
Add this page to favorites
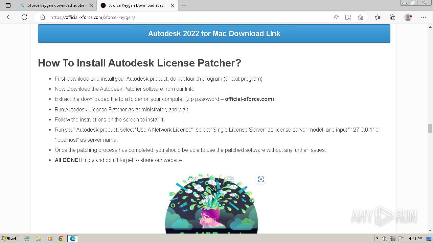tap(360, 17)
